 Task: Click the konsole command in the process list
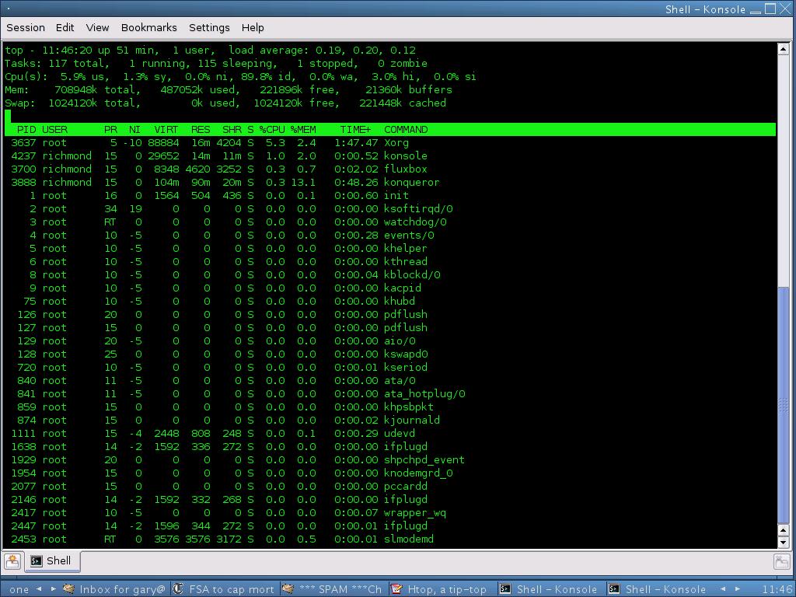point(405,155)
